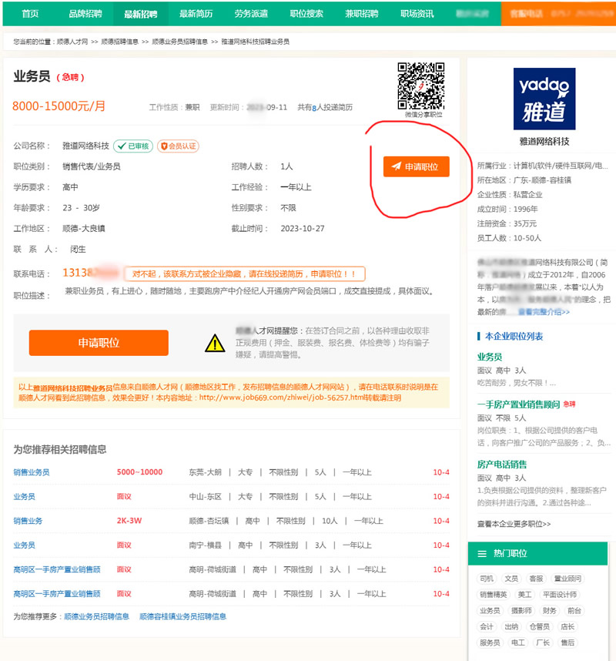Click the 热门职位 list header icon
Screen dimensions: 616x661
482,554
